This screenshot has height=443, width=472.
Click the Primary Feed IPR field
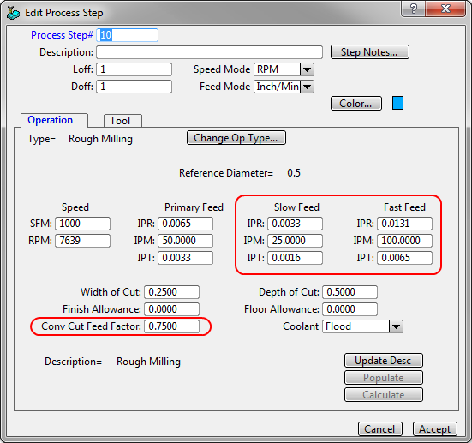pos(185,224)
